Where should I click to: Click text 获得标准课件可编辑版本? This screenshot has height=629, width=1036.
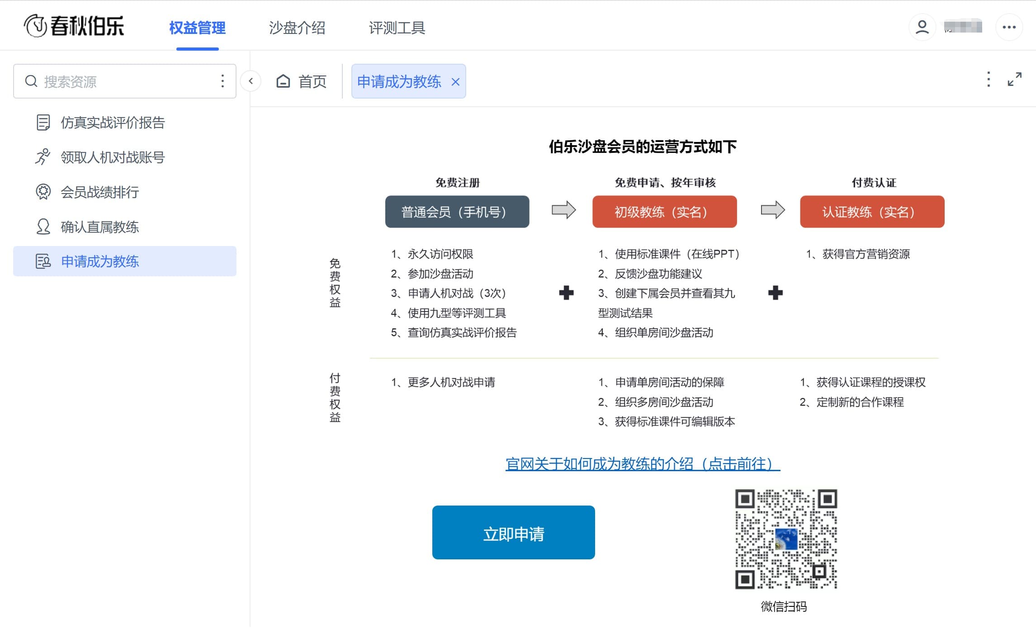pyautogui.click(x=675, y=422)
